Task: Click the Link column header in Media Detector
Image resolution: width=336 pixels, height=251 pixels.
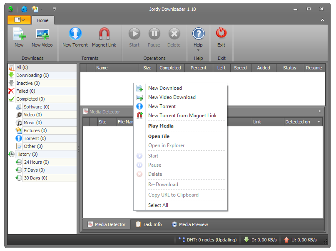Action: click(268, 122)
